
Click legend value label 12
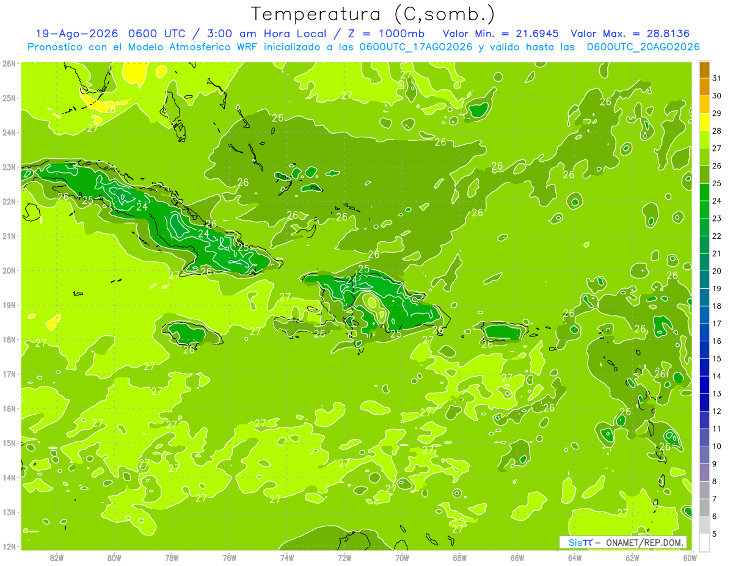[x=717, y=411]
